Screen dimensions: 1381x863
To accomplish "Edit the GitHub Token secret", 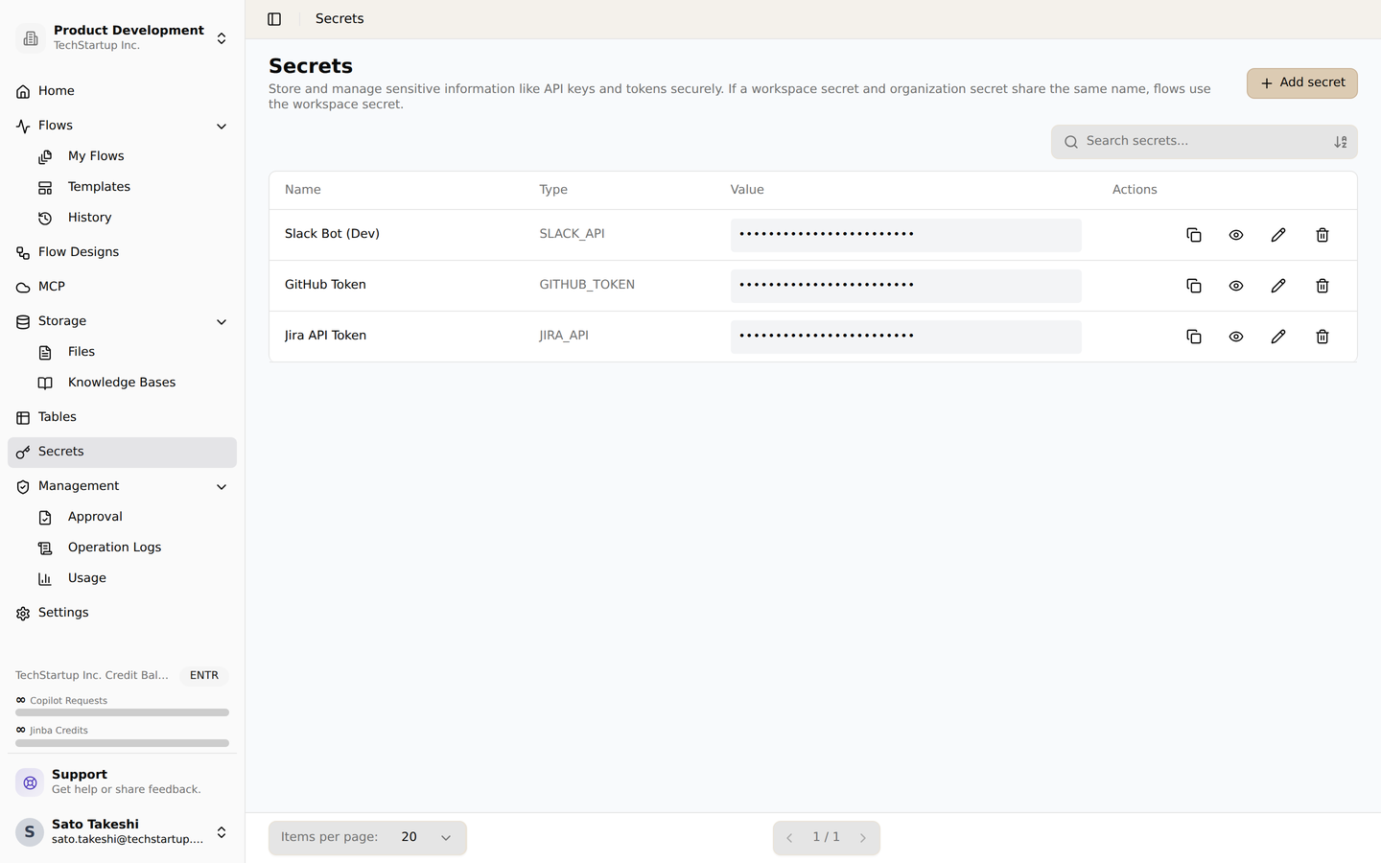I will tap(1278, 286).
